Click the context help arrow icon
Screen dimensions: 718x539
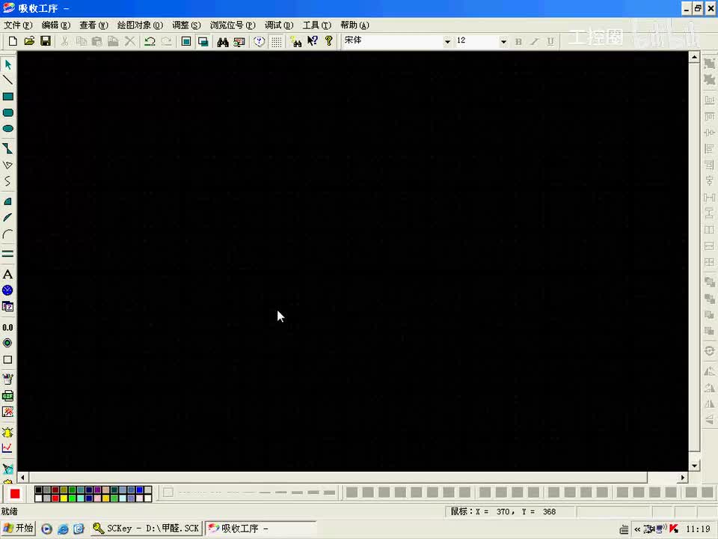point(313,41)
